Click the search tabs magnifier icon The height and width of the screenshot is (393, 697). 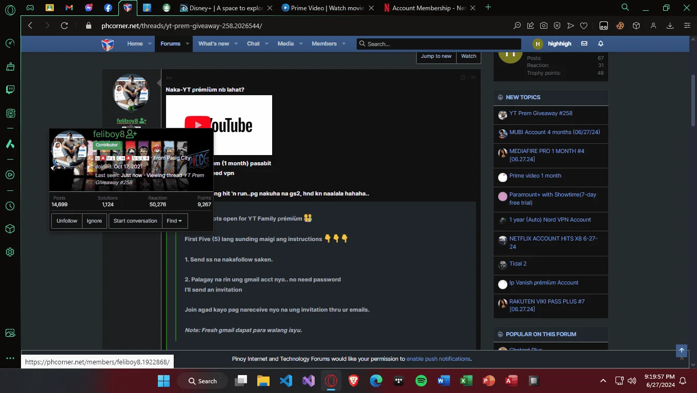coord(625,8)
